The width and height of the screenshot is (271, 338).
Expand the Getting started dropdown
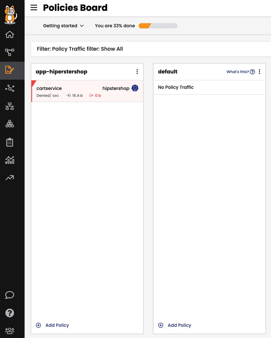point(63,26)
